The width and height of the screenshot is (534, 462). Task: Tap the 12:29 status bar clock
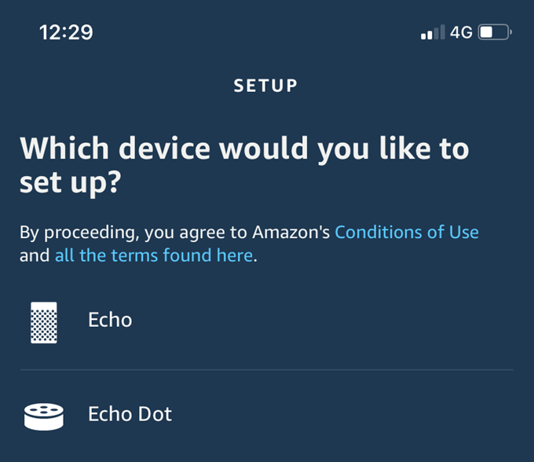(x=66, y=32)
